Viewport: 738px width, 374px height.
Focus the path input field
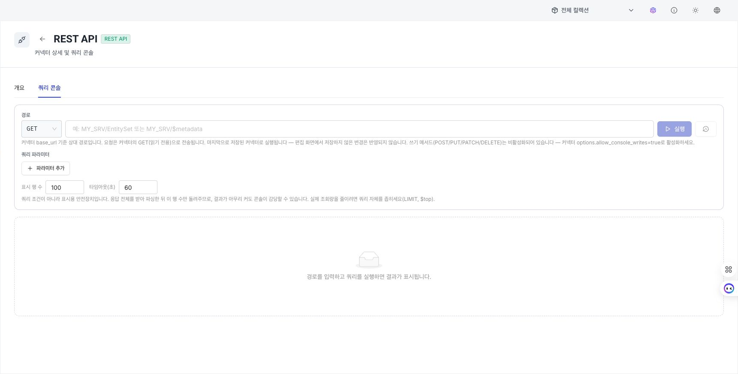click(359, 129)
